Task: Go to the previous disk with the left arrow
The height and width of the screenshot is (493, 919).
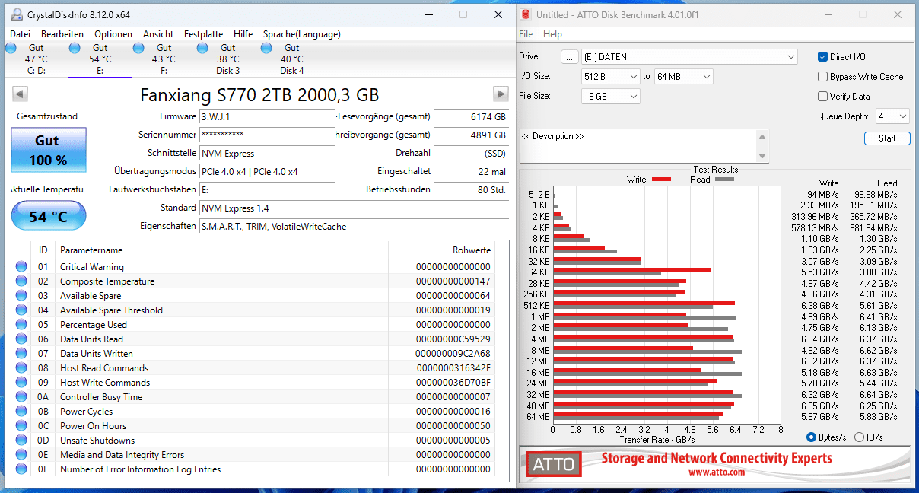Action: pos(21,94)
